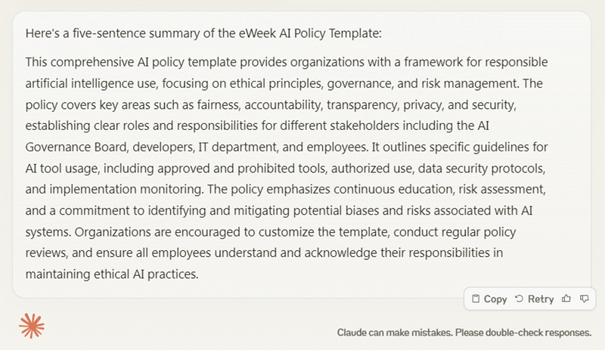Click the words "This comprehensive AI policy template"
605x350 pixels.
(x=131, y=62)
